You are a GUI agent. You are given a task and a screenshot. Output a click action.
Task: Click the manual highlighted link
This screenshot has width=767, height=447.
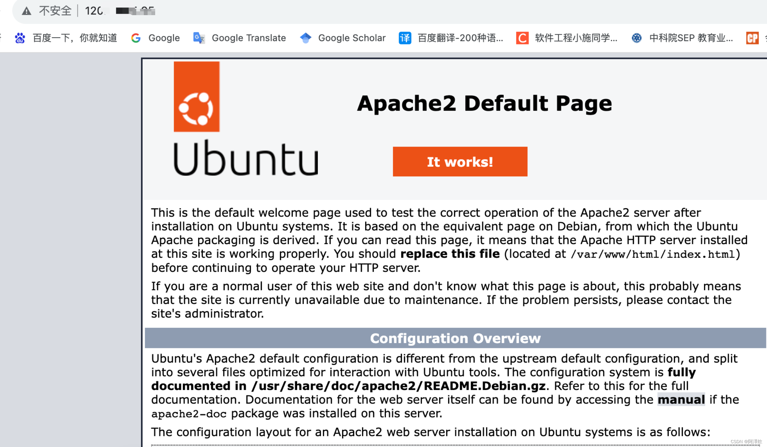[681, 399]
